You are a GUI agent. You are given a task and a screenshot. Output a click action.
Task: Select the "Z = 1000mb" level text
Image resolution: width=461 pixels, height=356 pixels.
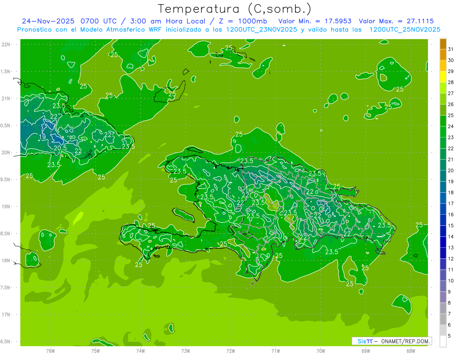coord(244,21)
